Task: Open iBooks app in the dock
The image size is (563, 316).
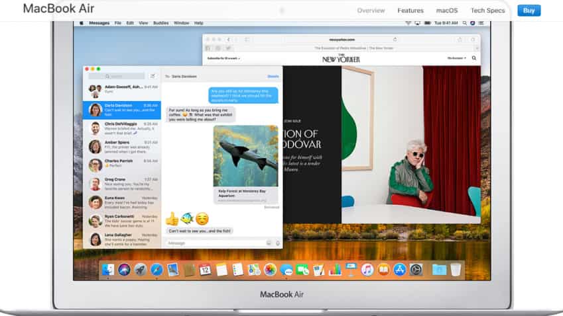Action: click(x=383, y=270)
